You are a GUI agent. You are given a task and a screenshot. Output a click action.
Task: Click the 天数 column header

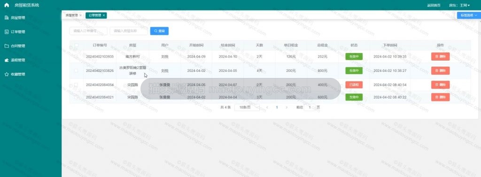coord(259,46)
